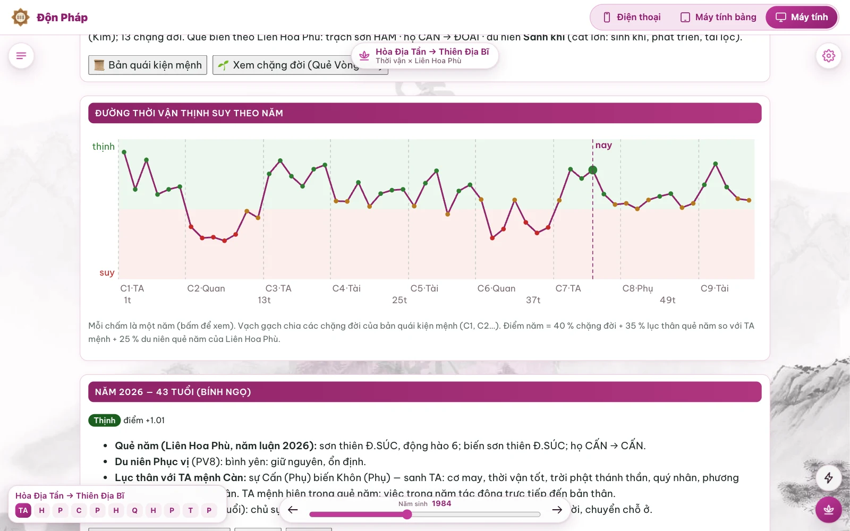Click the C2·Quan stage label
Screen dimensions: 850x531
point(206,288)
